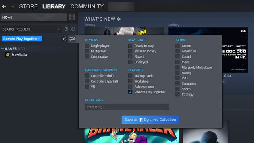Enable the Multiplayer filter
The height and width of the screenshot is (143, 254).
point(87,51)
